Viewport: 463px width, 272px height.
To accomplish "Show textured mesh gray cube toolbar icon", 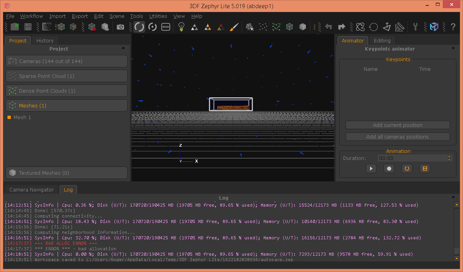I will (302, 27).
